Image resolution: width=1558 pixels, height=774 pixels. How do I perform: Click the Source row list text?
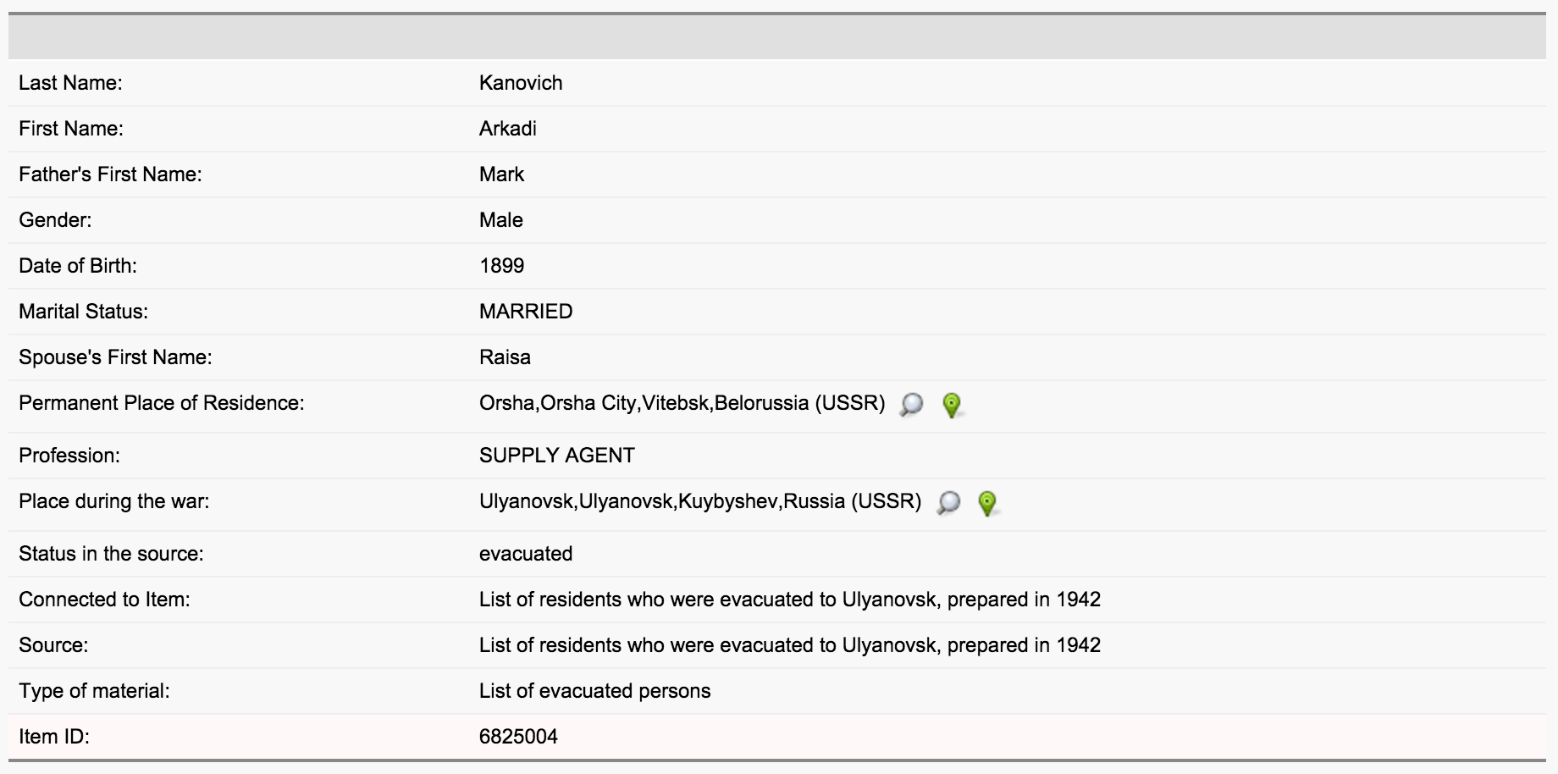pos(789,645)
